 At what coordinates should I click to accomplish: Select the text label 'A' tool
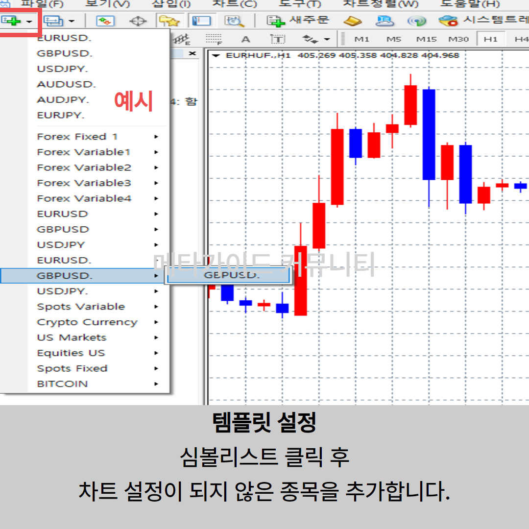[246, 39]
